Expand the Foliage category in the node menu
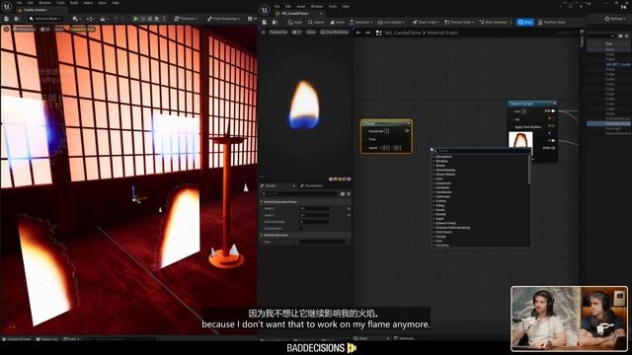The image size is (632, 355). pos(440,237)
